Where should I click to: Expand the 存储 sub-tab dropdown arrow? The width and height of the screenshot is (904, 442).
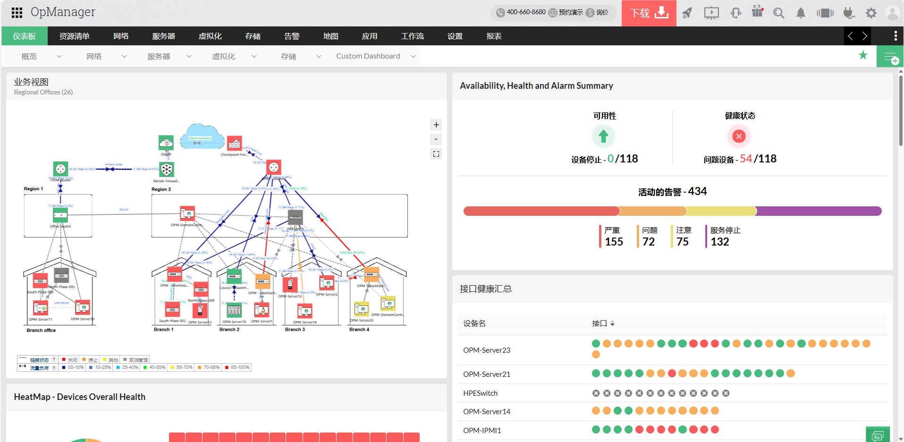coord(319,56)
